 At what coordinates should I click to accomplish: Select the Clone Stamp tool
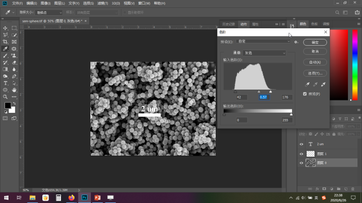[14, 55]
